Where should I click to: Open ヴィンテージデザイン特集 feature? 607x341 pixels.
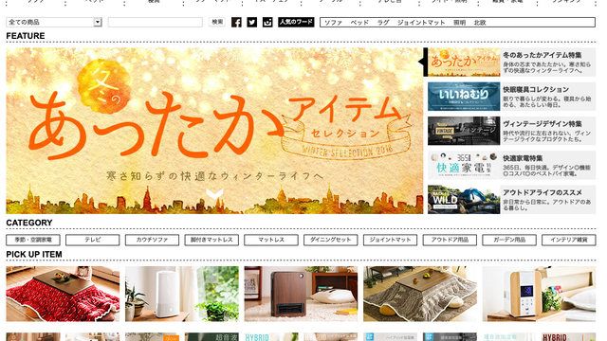coord(511,131)
